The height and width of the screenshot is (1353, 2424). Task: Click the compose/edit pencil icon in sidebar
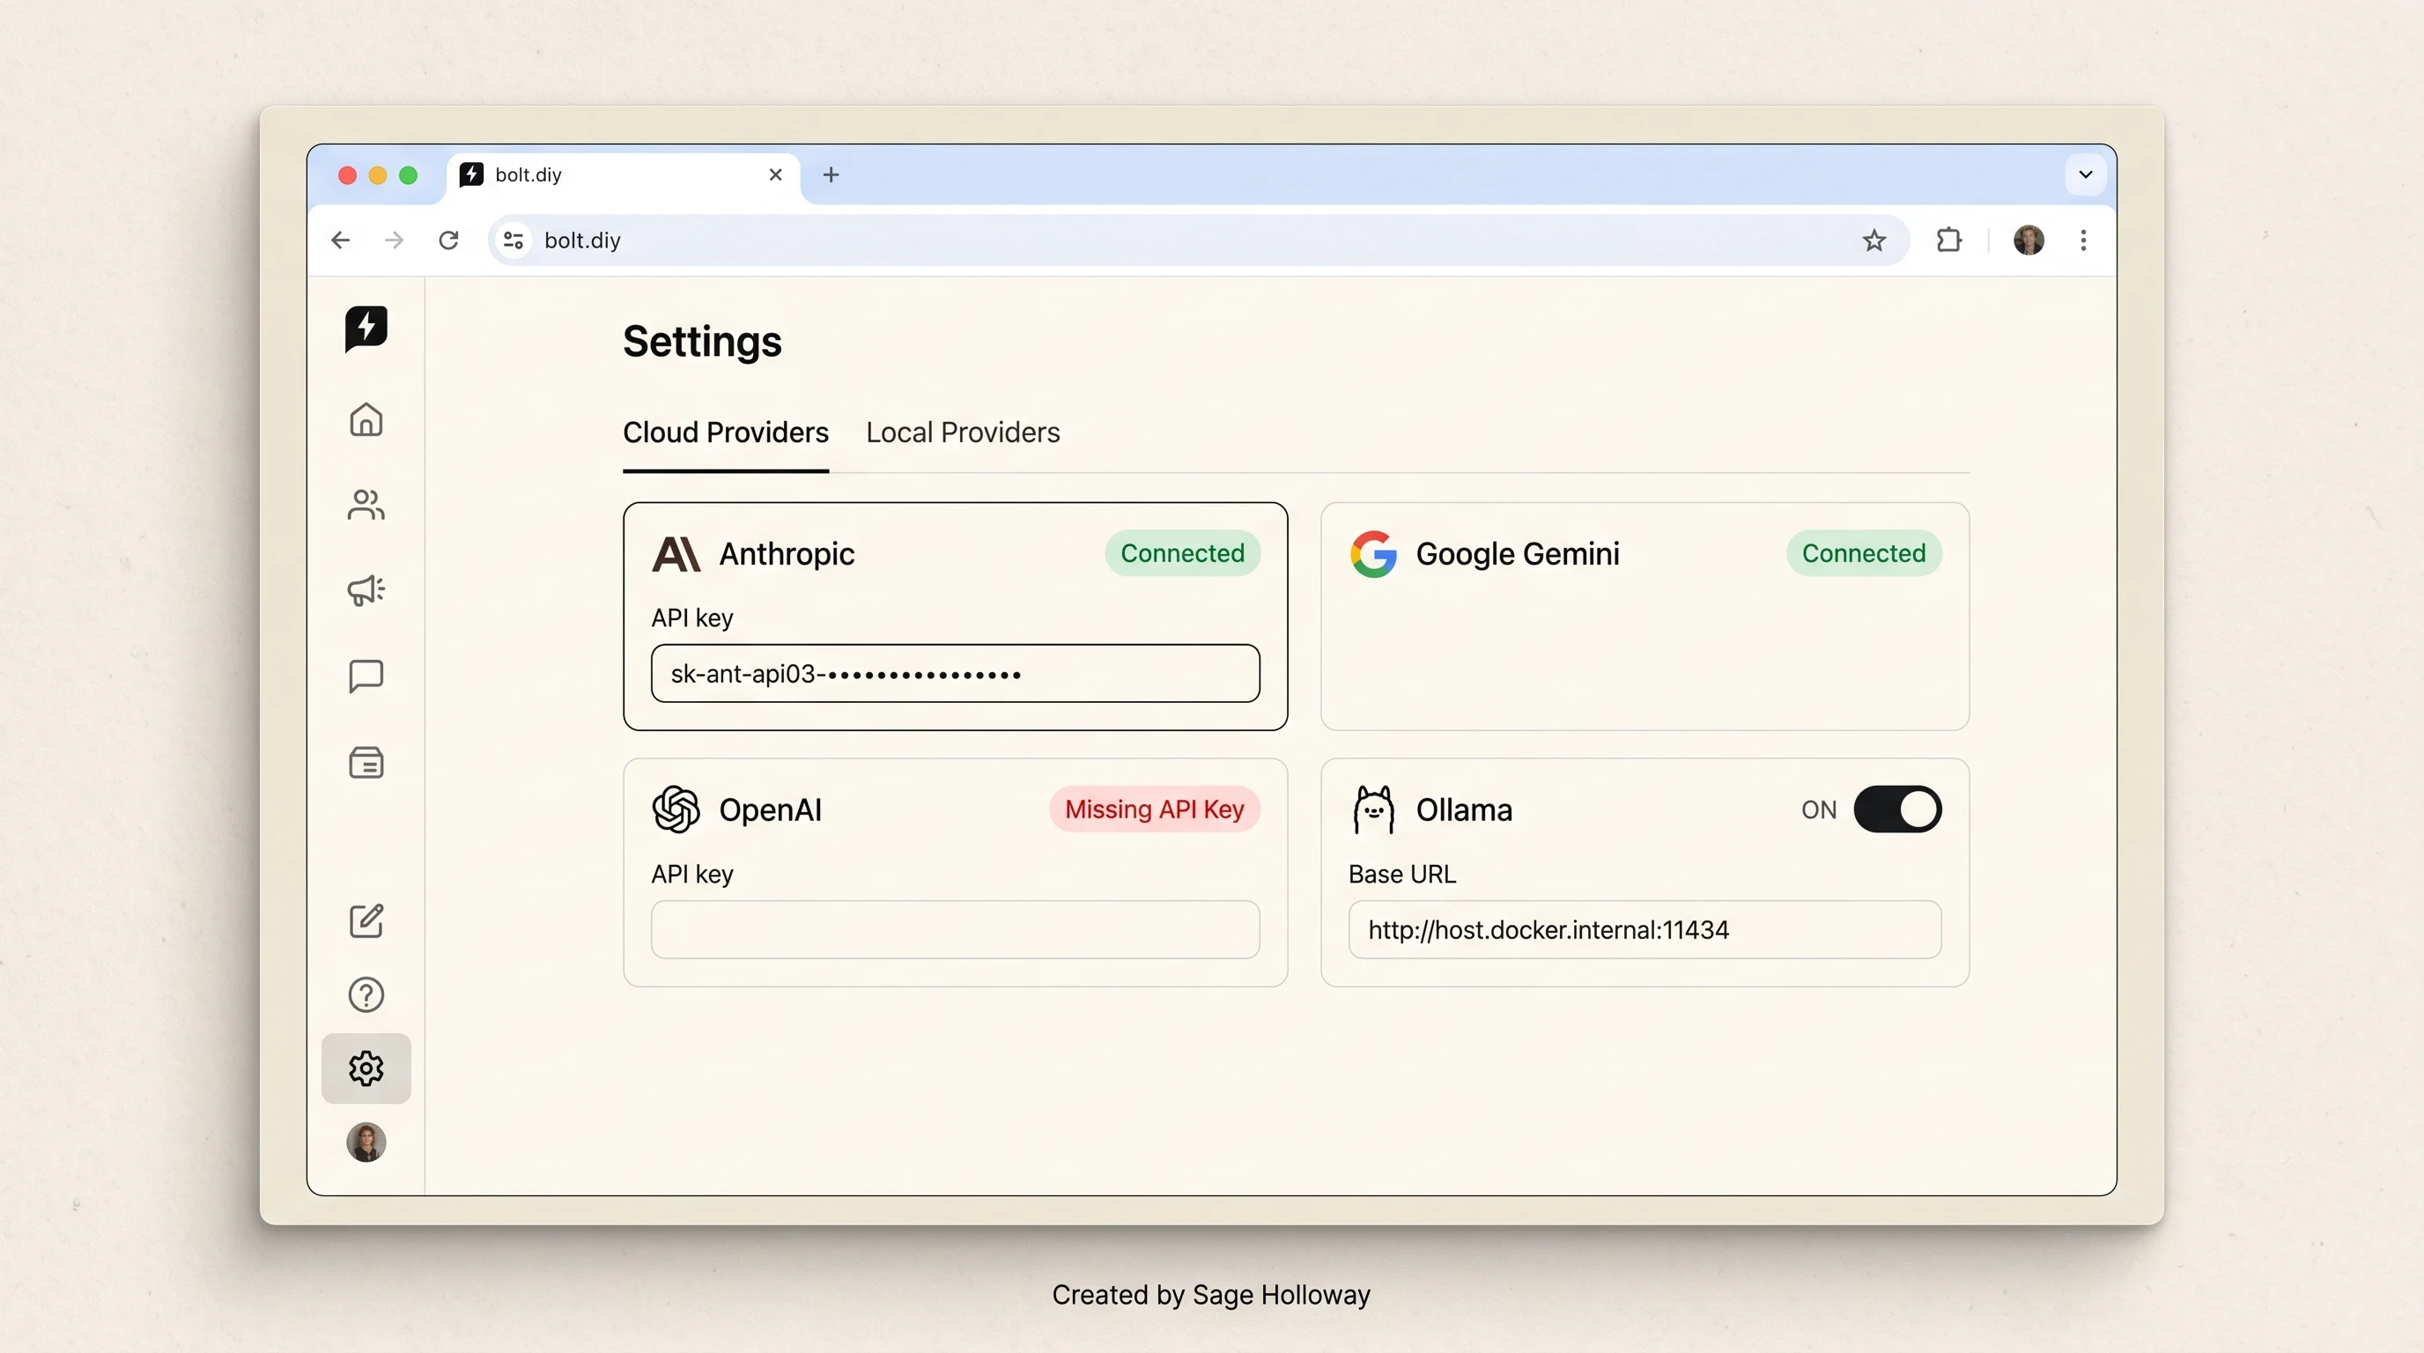[x=366, y=920]
